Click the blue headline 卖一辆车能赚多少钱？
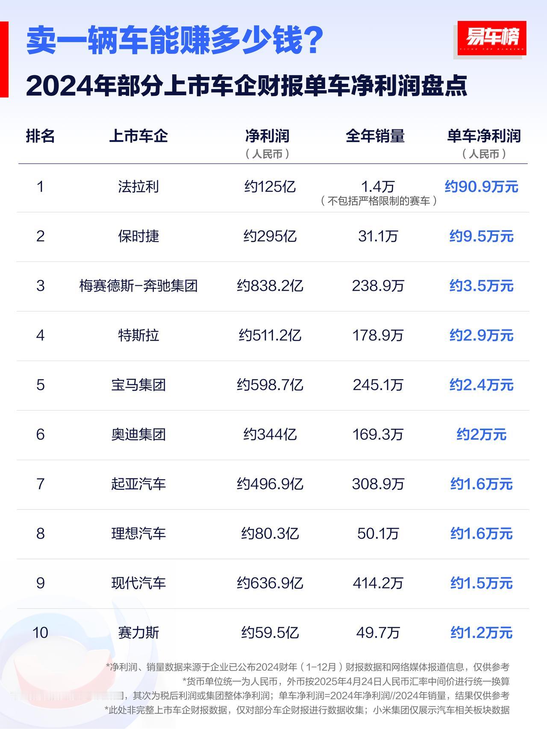The width and height of the screenshot is (547, 729). click(x=175, y=41)
